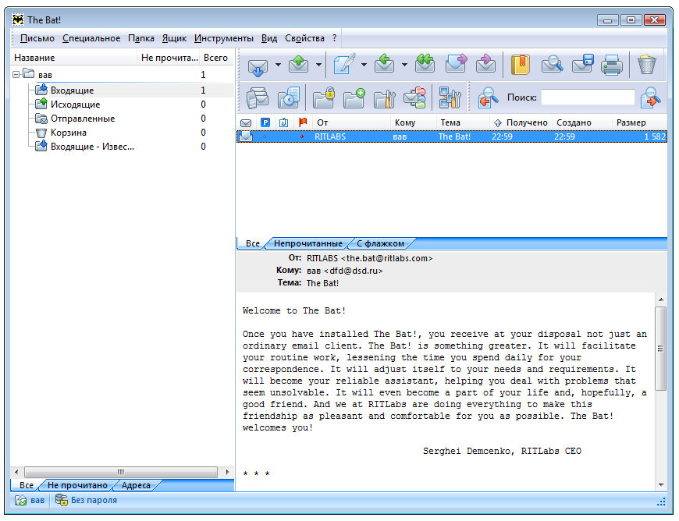Viewport: 679px width, 521px height.
Task: Click the Print message printer icon
Action: 612,65
